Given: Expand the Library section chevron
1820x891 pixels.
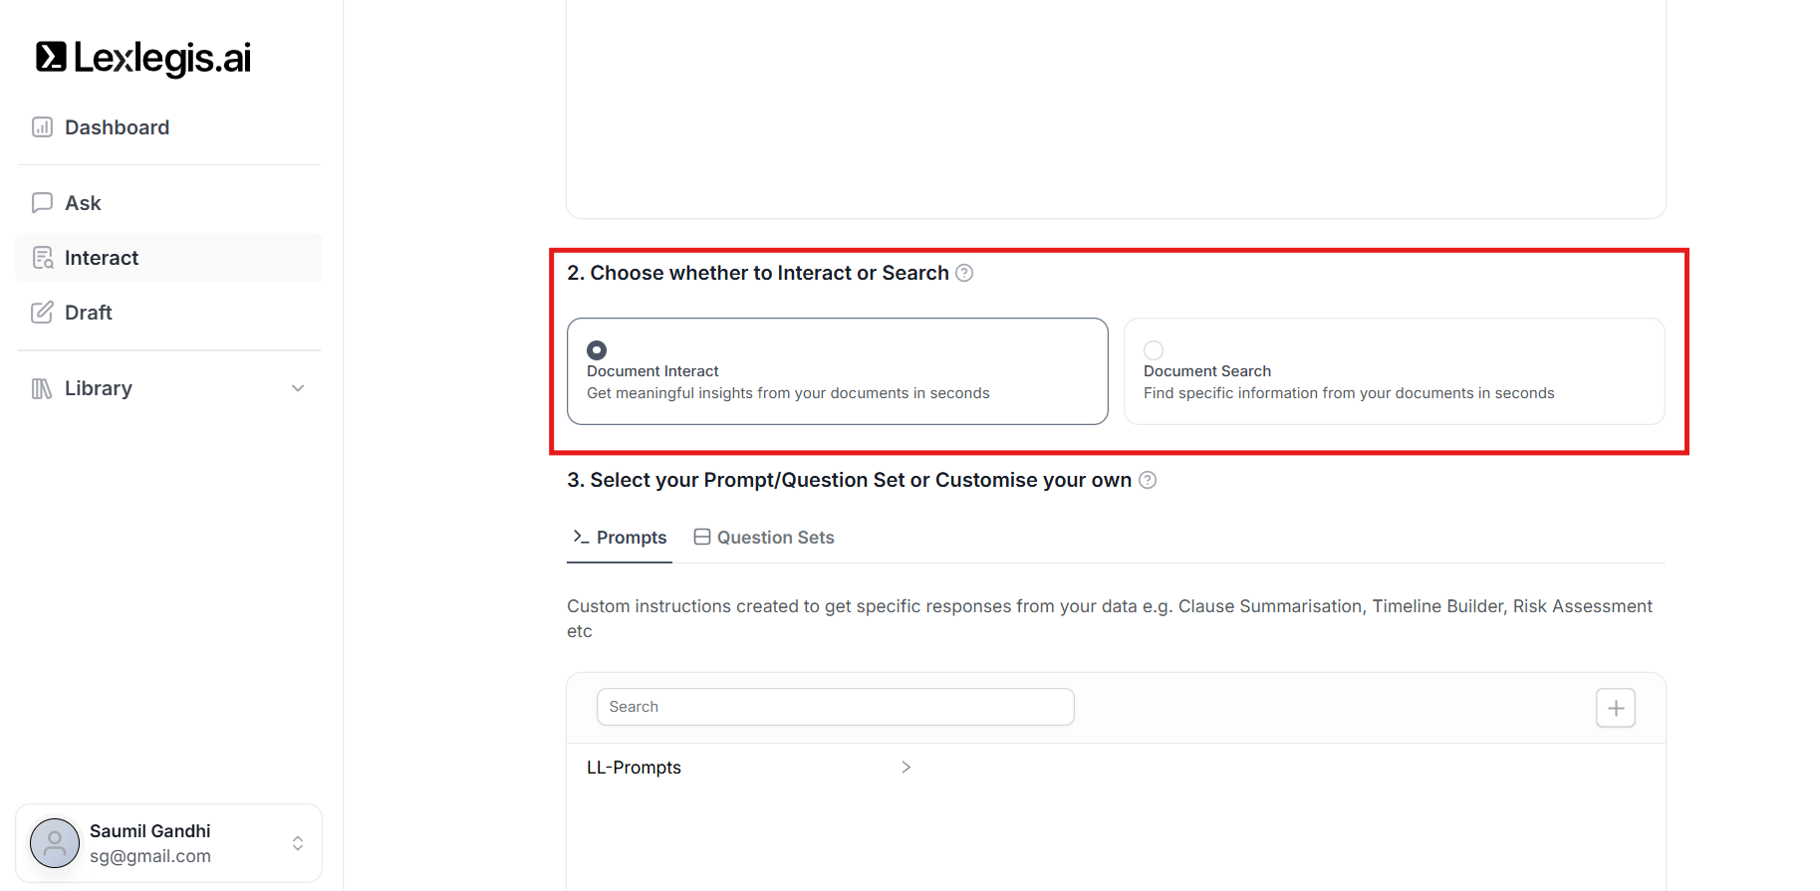Looking at the screenshot, I should [x=298, y=388].
